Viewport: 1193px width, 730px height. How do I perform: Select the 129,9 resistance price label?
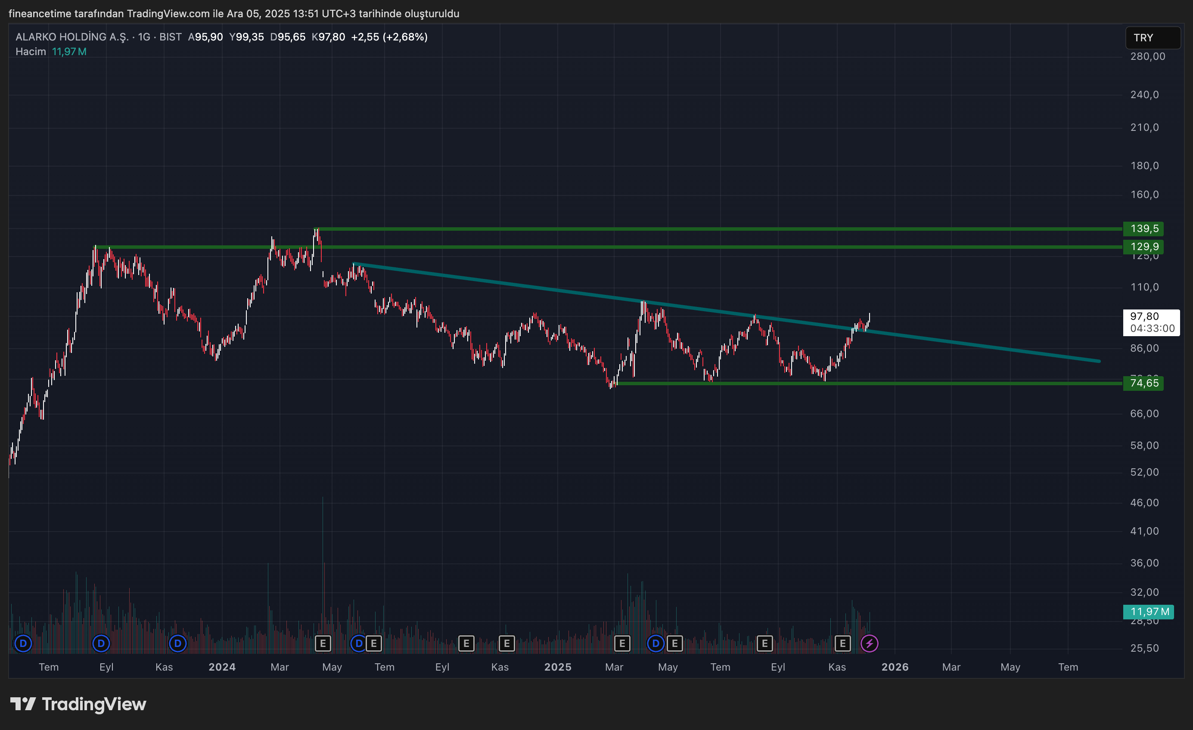(1143, 247)
